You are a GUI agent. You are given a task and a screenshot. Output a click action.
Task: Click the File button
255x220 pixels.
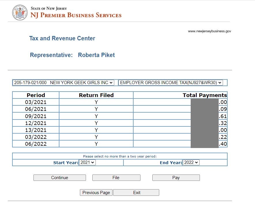[116, 178]
